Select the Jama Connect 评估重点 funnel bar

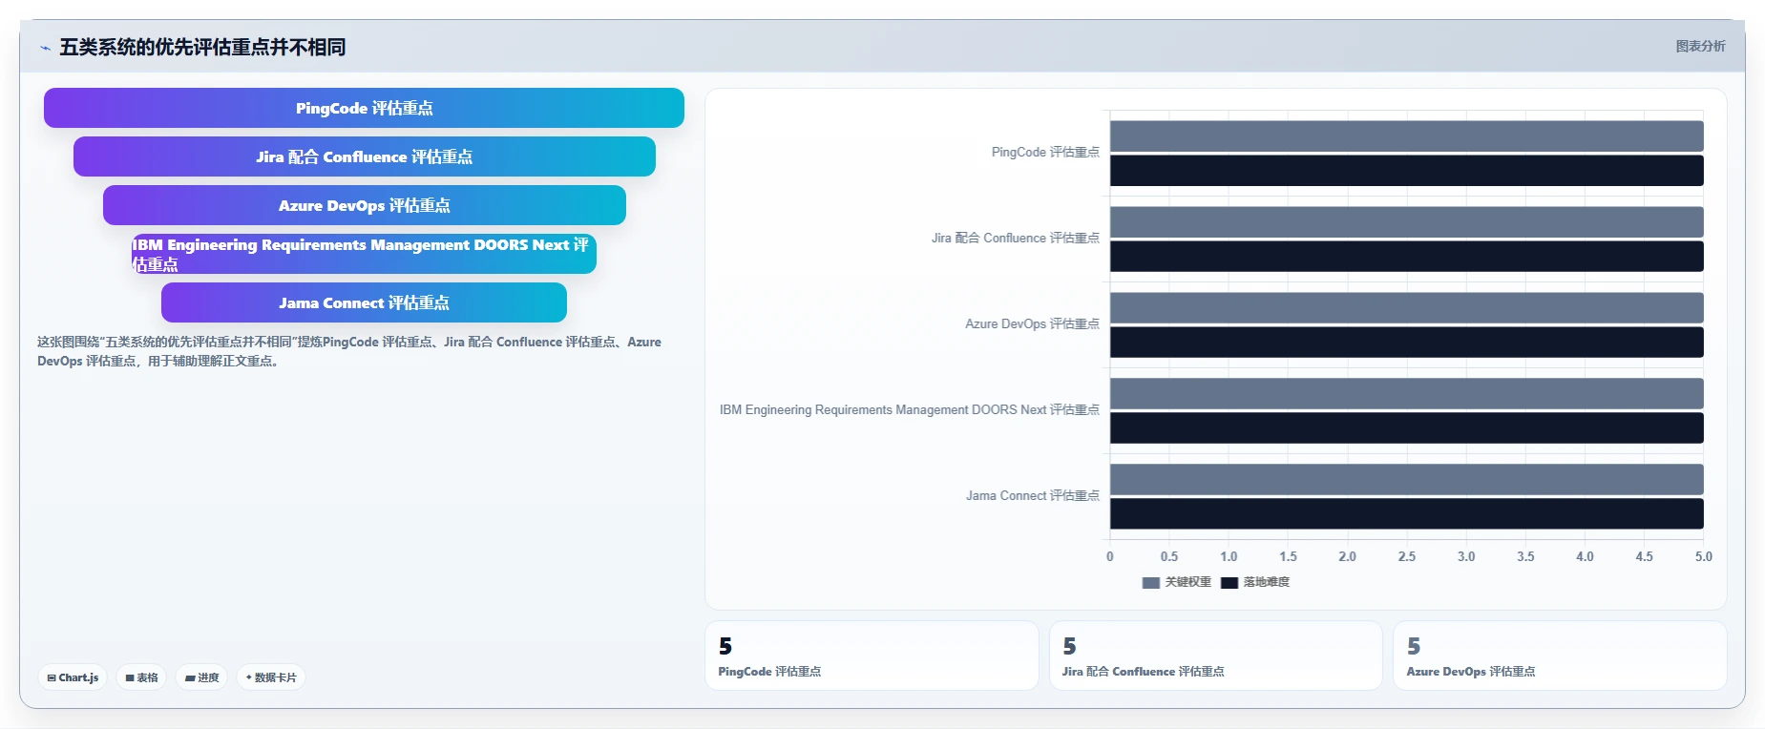364,302
